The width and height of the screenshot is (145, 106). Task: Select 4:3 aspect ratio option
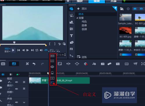pyautogui.click(x=52, y=61)
